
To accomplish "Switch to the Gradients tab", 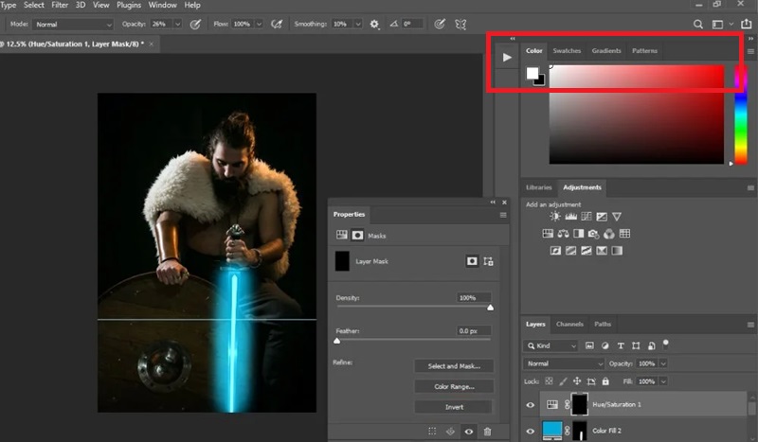I will point(606,51).
